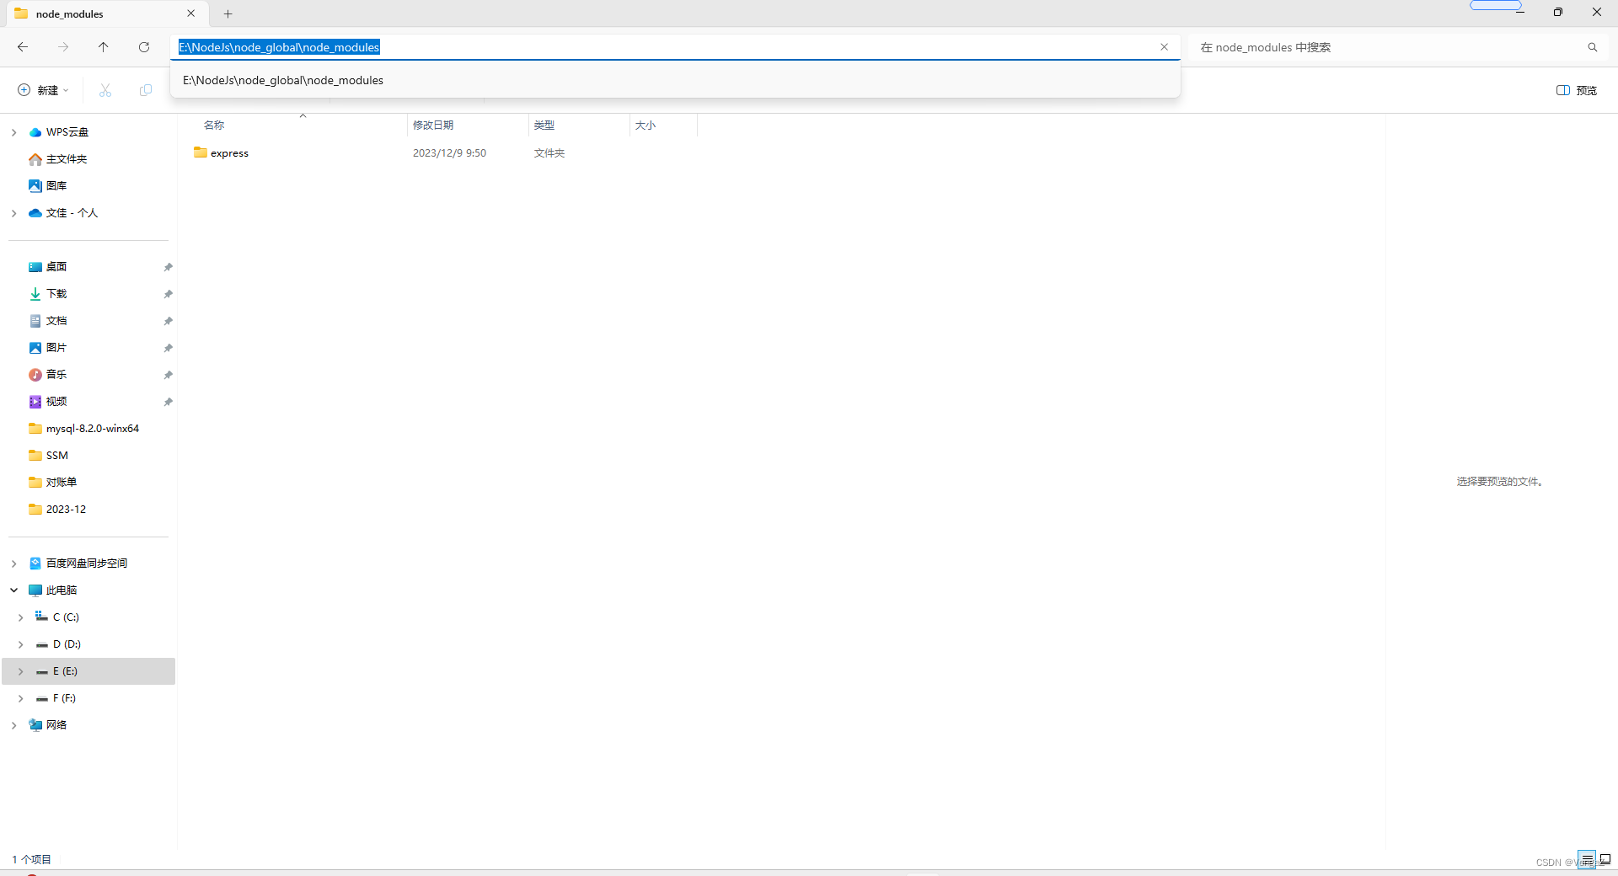Expand 百度网盘同步空间 tree node
Viewport: 1618px width, 876px height.
[x=13, y=564]
